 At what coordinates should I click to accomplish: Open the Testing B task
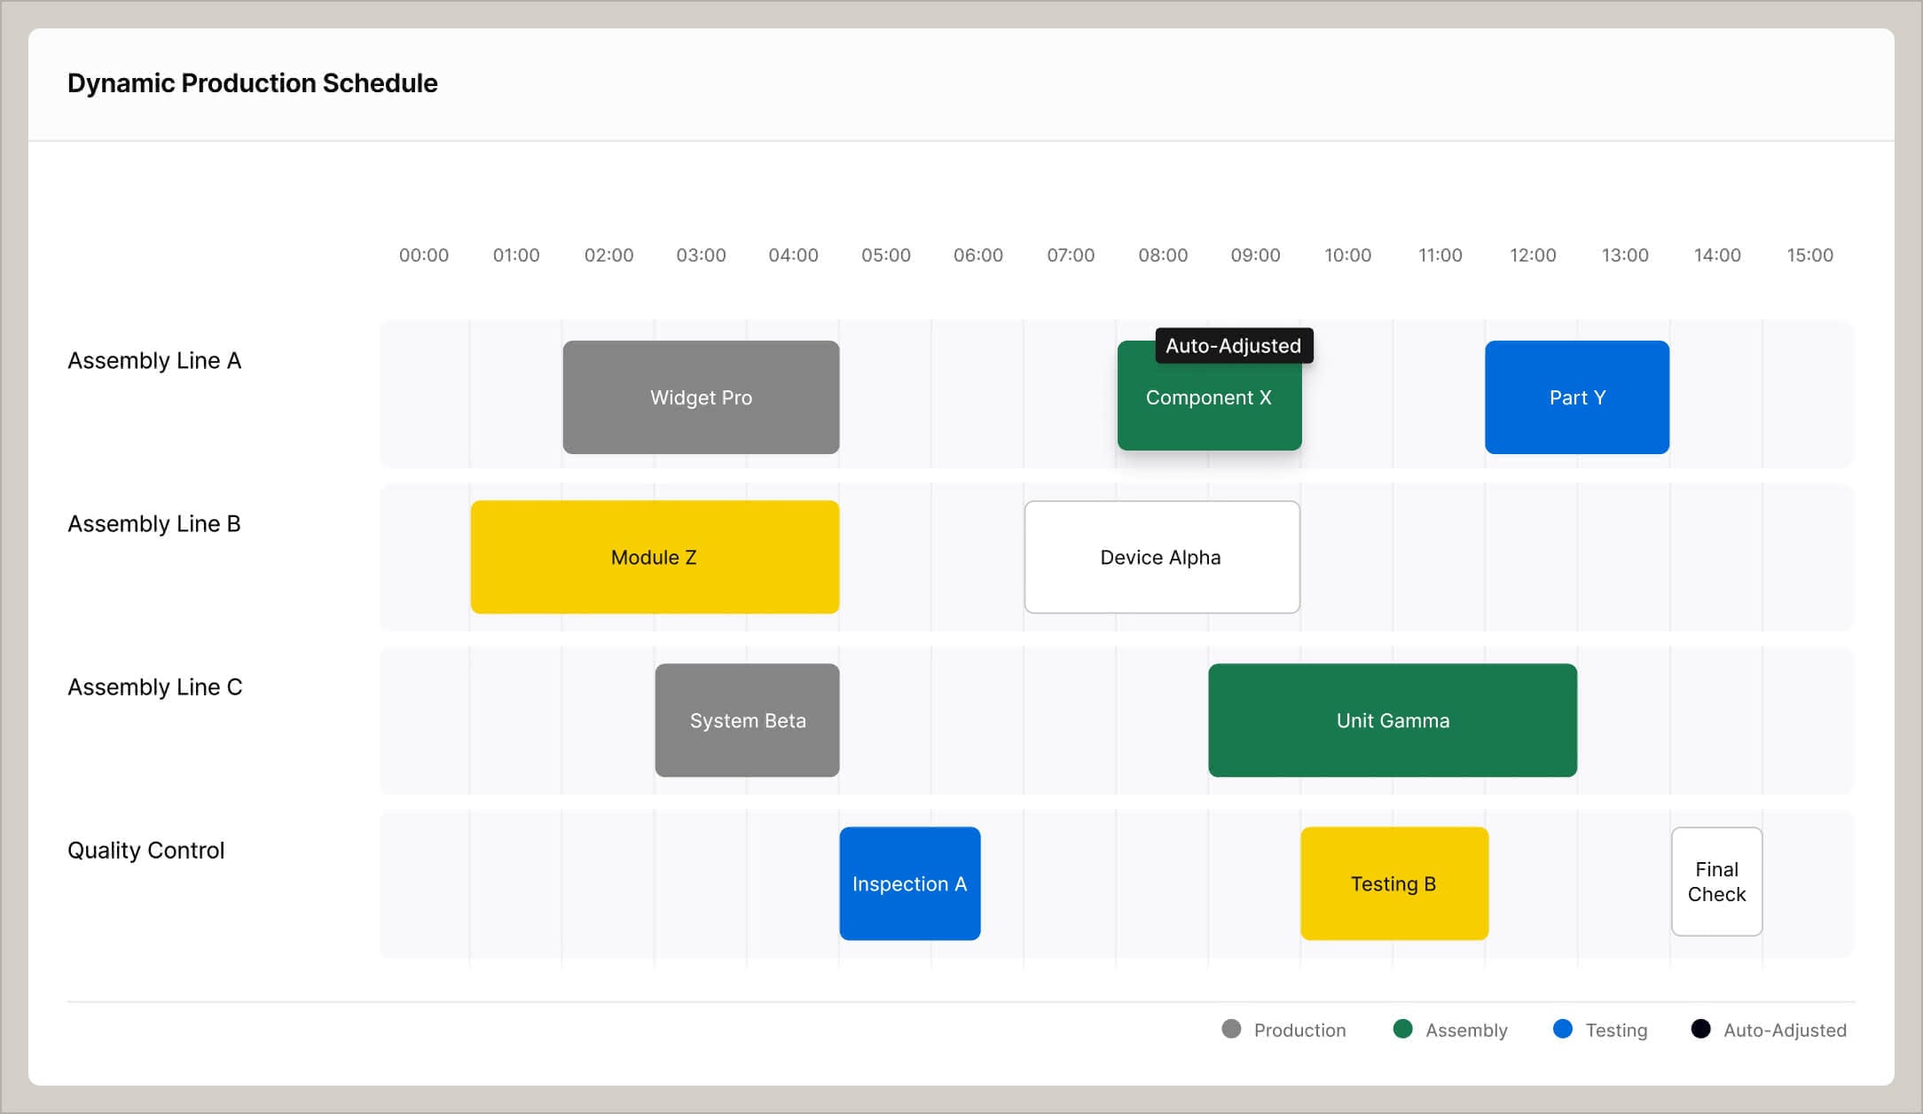(x=1393, y=883)
